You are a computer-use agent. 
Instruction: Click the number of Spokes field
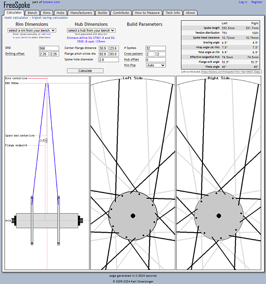tap(156, 48)
